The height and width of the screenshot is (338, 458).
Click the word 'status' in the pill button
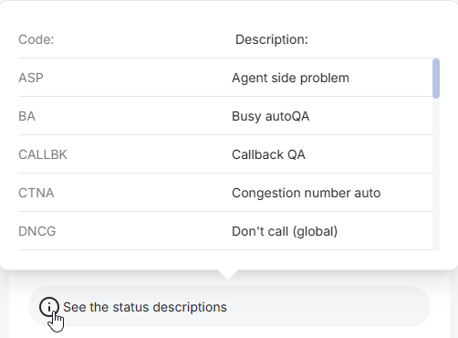[130, 307]
